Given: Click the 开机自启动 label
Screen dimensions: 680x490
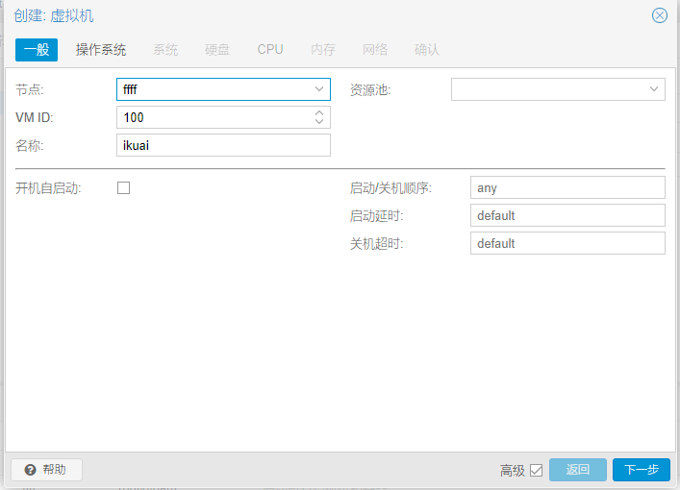Looking at the screenshot, I should [x=48, y=188].
